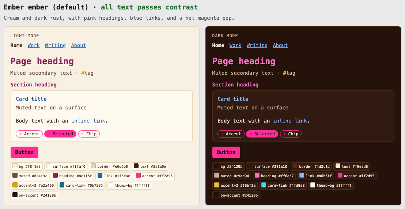Select the light accent-2 #e2a400 swatch

[33, 186]
